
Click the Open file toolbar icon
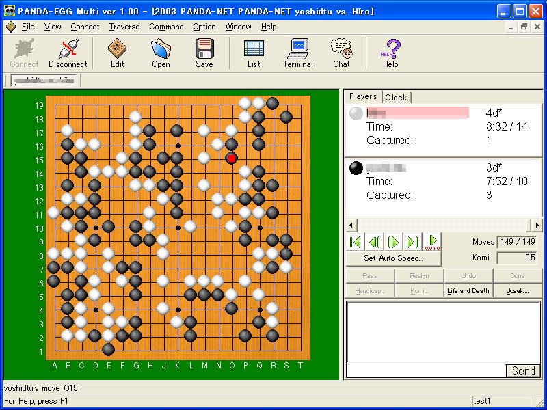161,53
